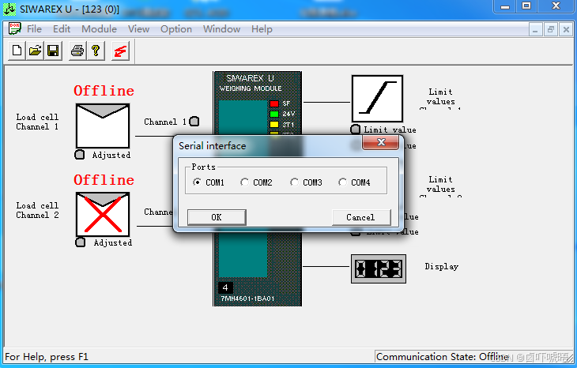
Task: Click the red SF status LED
Action: (x=274, y=103)
